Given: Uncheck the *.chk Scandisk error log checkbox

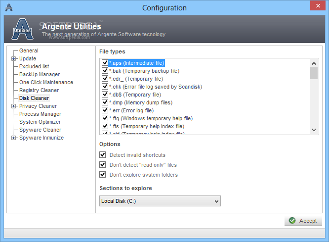Looking at the screenshot, I should 105,87.
